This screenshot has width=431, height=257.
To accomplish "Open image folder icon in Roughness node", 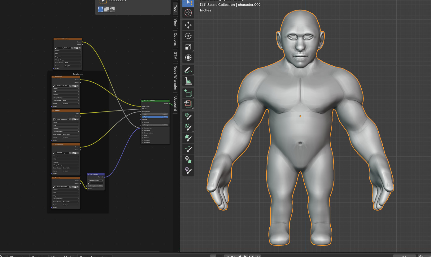I will pyautogui.click(x=75, y=153).
